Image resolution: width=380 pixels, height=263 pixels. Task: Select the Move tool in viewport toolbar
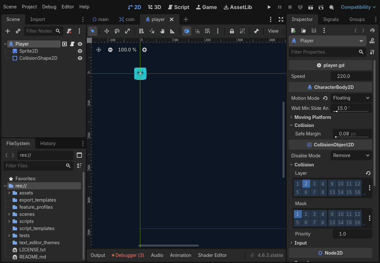tap(107, 31)
